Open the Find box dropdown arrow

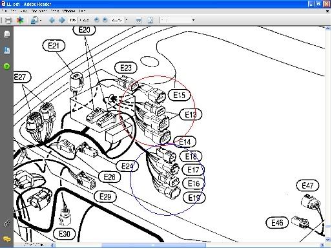[193, 20]
